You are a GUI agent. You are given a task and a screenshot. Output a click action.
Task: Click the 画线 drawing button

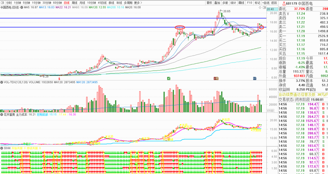point(241,3)
